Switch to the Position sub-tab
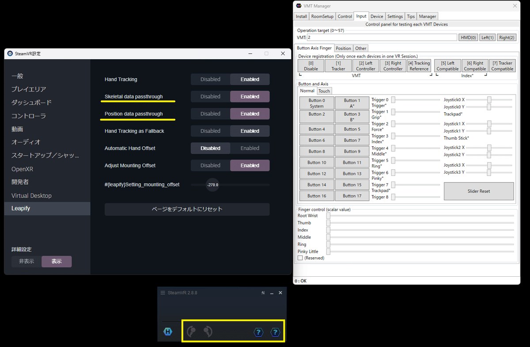The height and width of the screenshot is (347, 530). pos(343,48)
